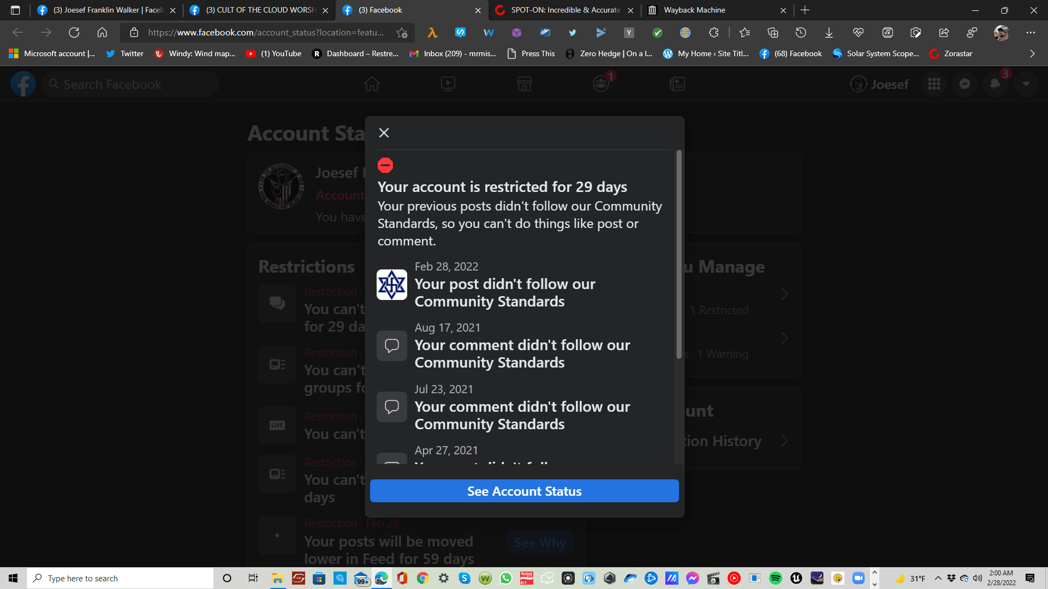1048x589 pixels.
Task: Open Facebook Messenger icon in header
Action: pos(964,84)
